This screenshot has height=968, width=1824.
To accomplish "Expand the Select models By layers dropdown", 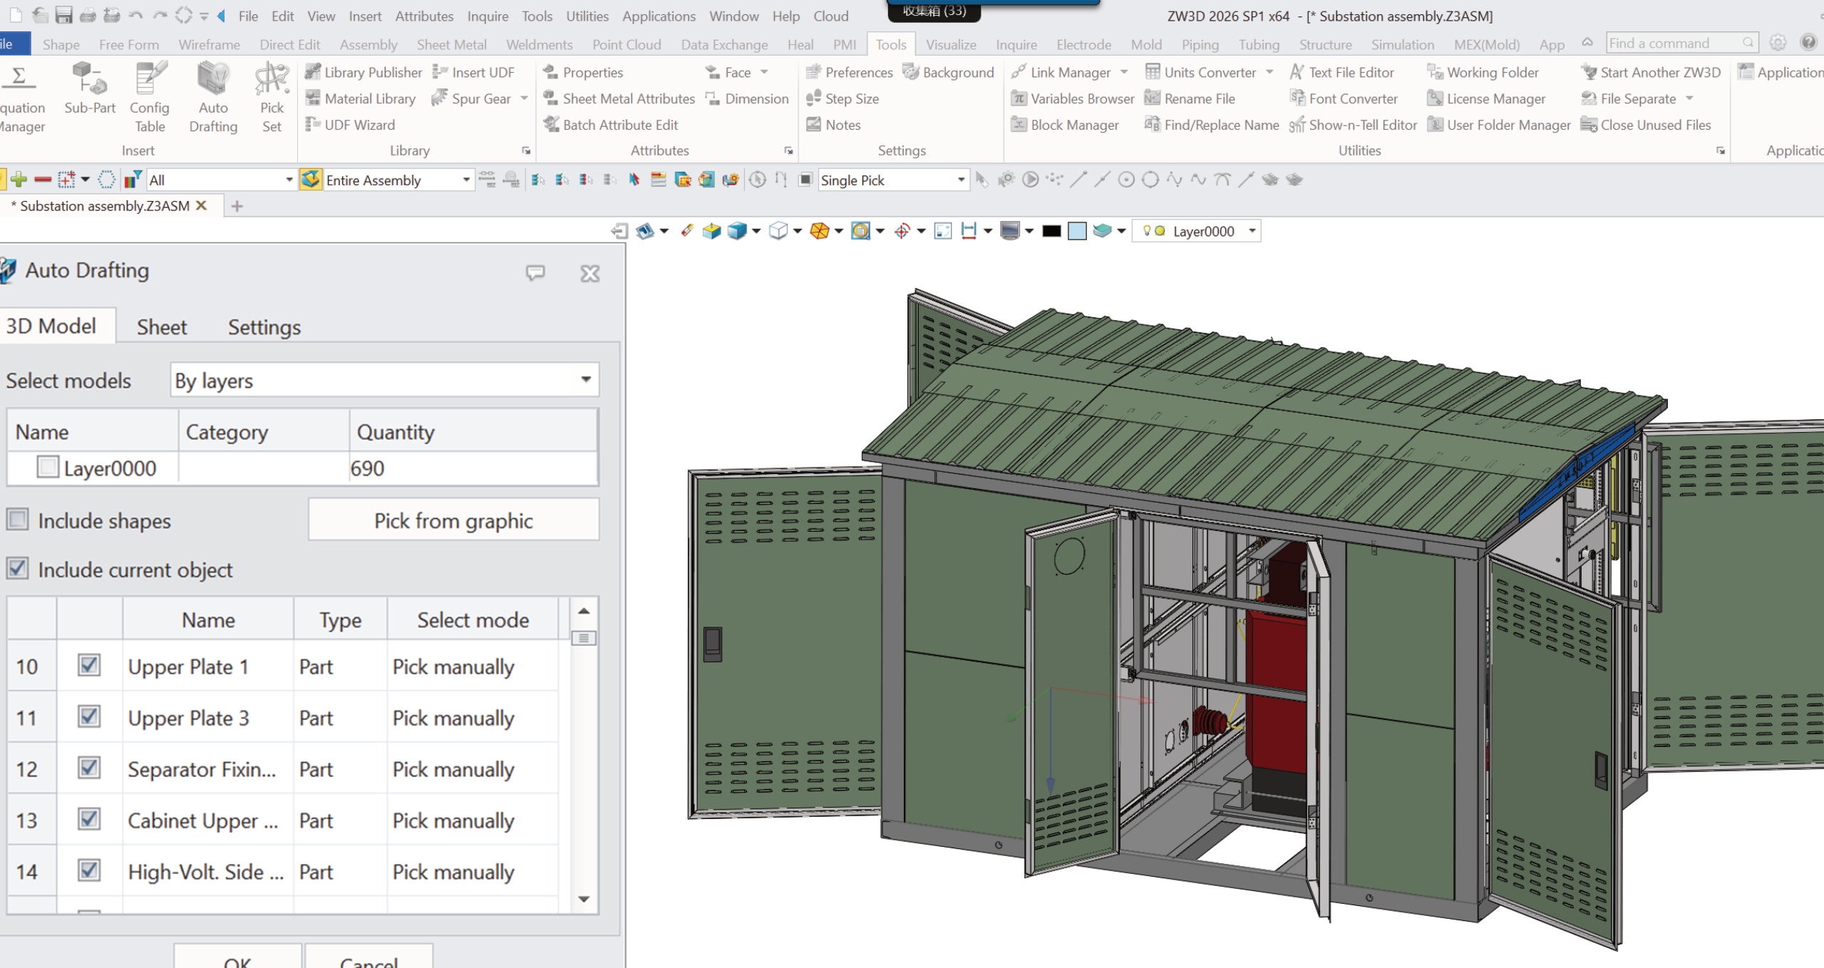I will coord(385,380).
